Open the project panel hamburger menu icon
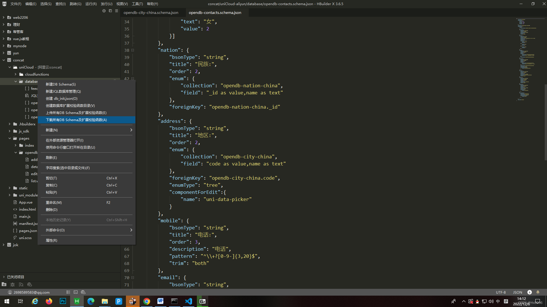Viewport: 547px width, 307px height. coord(117,11)
